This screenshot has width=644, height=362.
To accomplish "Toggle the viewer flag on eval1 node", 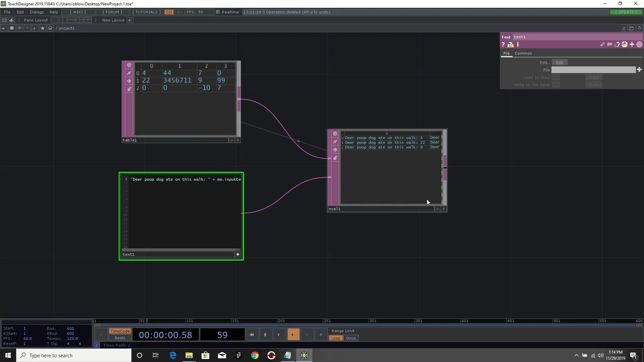I will pos(335,133).
